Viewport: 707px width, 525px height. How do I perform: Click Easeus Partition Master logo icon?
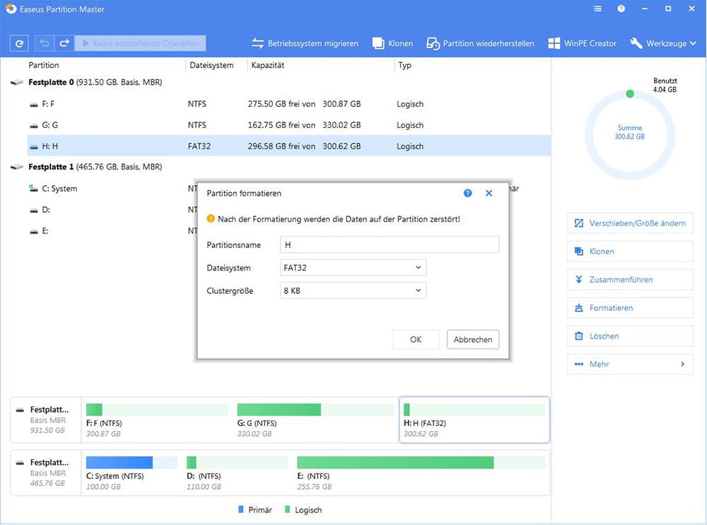11,8
